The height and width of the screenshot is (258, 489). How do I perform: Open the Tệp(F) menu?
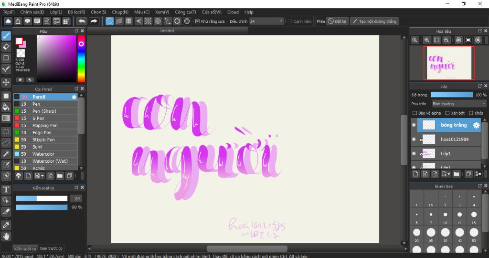[9, 12]
